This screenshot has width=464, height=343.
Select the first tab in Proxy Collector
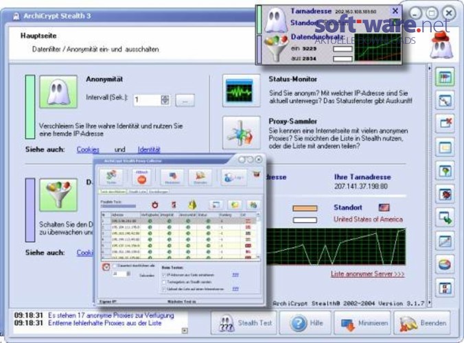(113, 191)
